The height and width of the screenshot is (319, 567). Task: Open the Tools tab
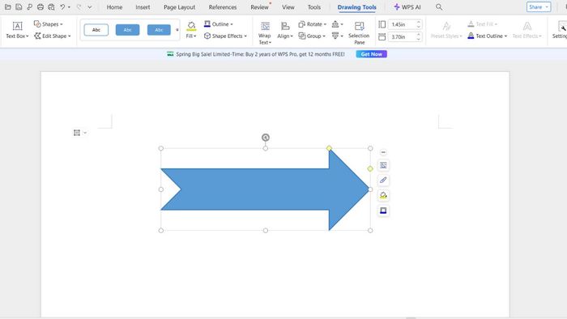pyautogui.click(x=314, y=7)
